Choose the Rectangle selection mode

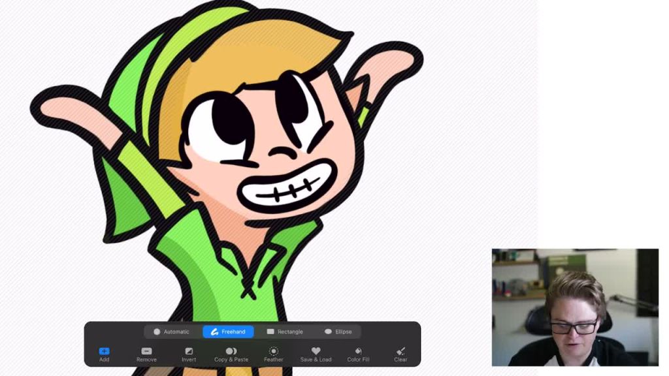[x=285, y=332]
